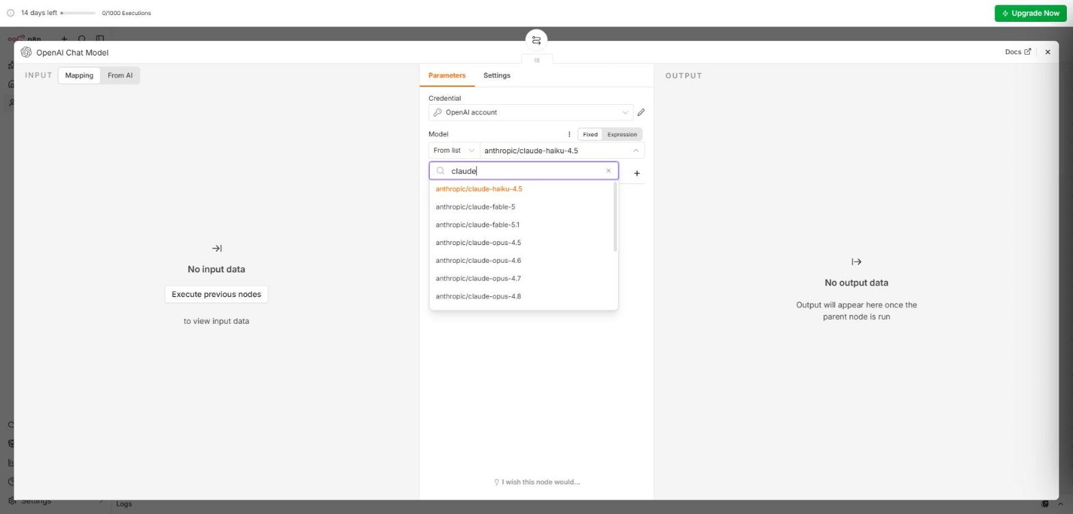Viewport: 1073px width, 514px height.
Task: Open the From list mode dropdown
Action: click(454, 151)
